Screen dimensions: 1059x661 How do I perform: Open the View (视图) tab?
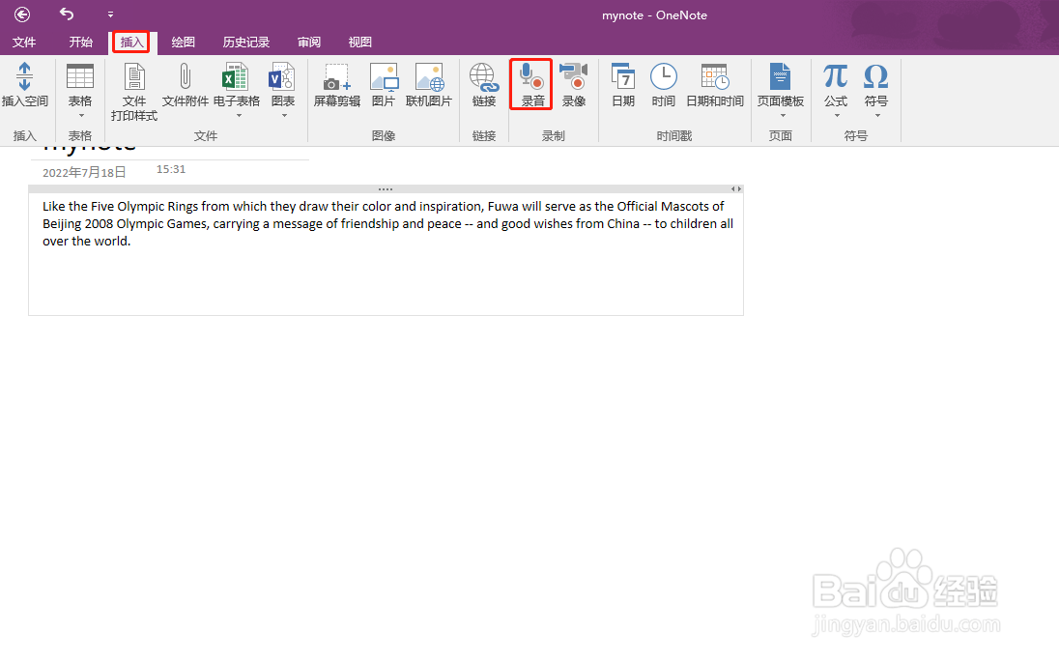point(360,42)
